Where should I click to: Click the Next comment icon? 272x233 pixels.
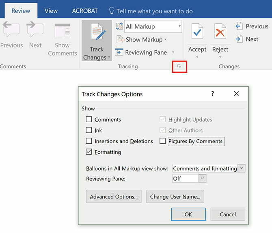[x=35, y=29]
